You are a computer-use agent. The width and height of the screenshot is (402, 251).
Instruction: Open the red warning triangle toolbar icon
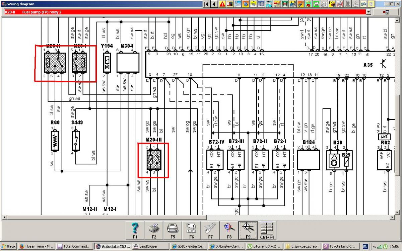[222, 4]
